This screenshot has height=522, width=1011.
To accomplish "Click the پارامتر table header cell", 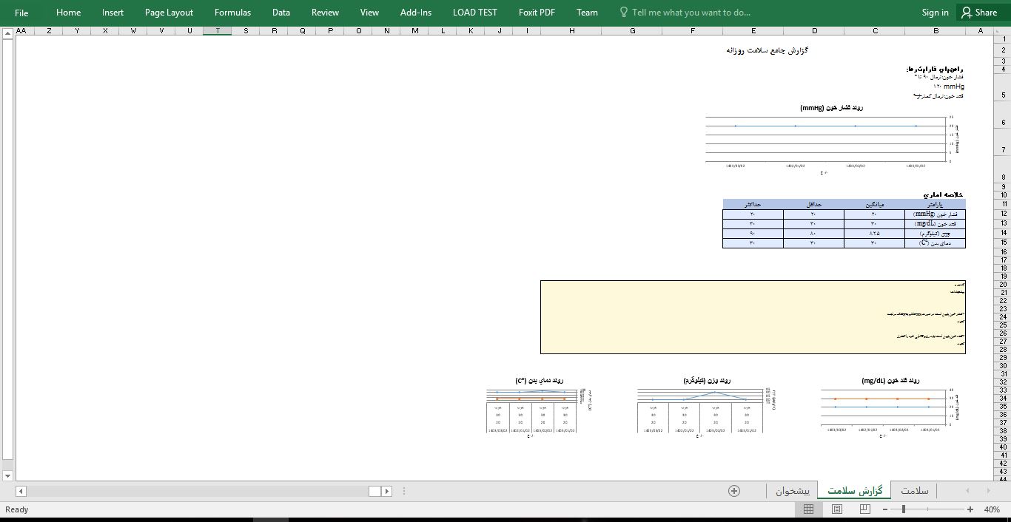I will pyautogui.click(x=935, y=204).
